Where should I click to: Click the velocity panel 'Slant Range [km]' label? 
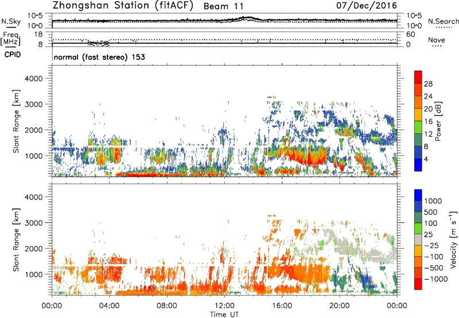(x=16, y=240)
